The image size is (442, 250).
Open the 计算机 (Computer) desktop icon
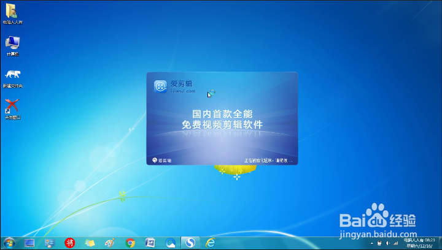[12, 46]
